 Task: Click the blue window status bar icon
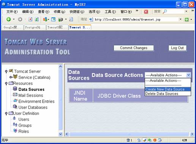(160, 140)
